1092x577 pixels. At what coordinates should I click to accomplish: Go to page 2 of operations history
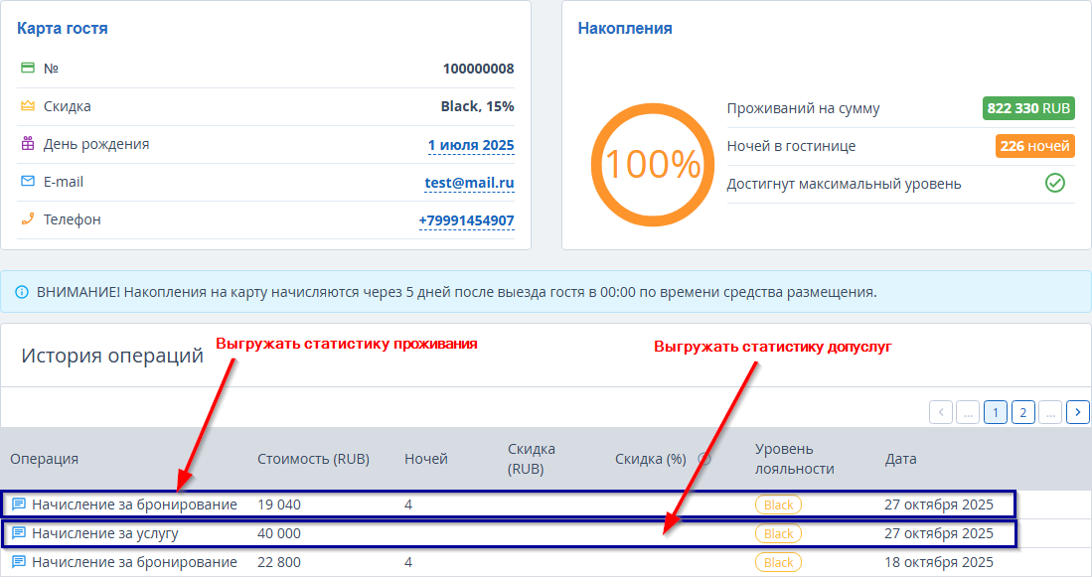[x=1022, y=412]
